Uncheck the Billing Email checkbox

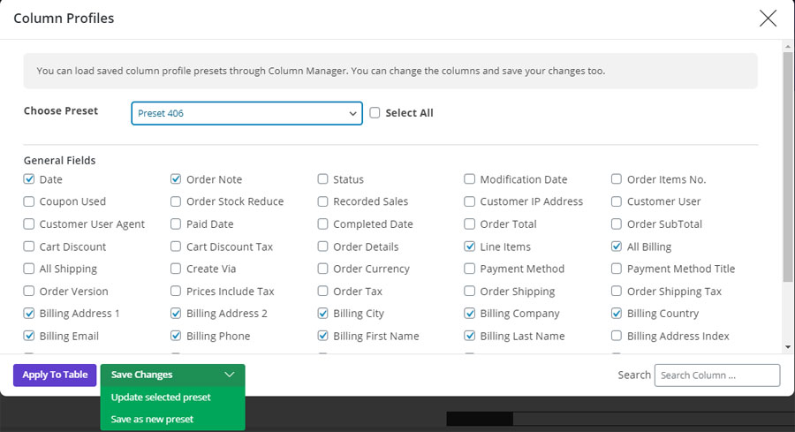click(30, 336)
